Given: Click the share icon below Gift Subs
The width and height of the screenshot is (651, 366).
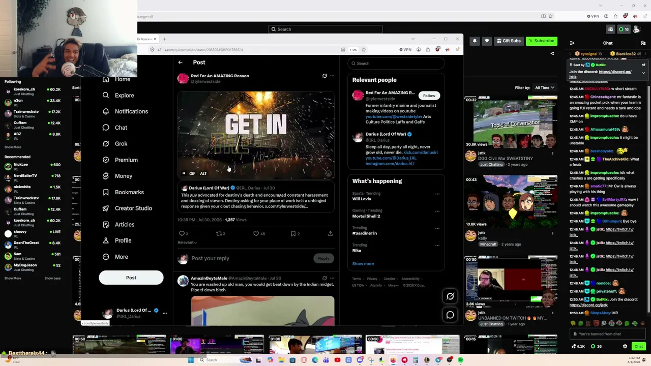Looking at the screenshot, I should (x=552, y=53).
